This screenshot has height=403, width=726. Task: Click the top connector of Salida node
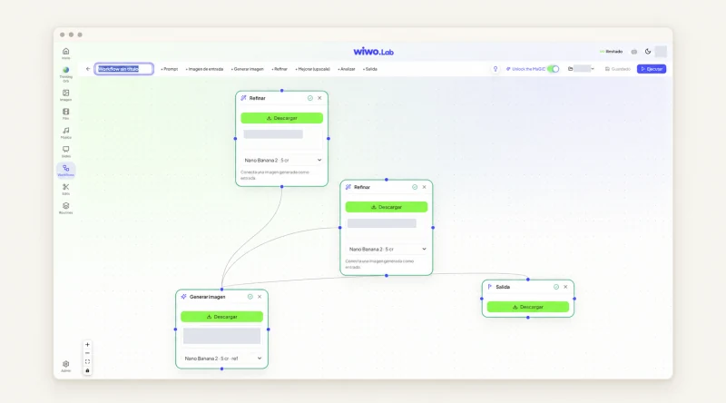click(x=528, y=280)
